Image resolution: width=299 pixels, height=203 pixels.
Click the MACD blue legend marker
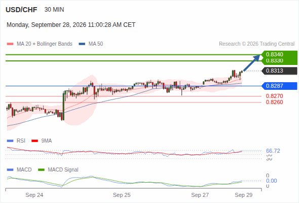tap(10, 170)
